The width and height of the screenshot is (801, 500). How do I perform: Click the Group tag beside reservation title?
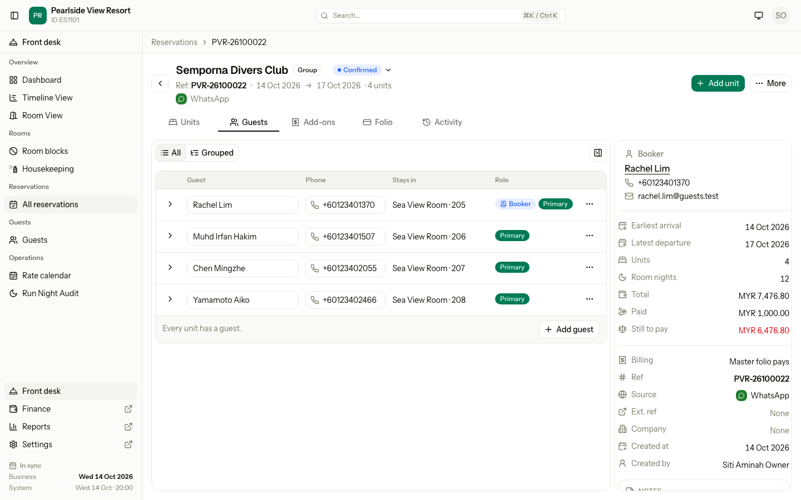(x=307, y=70)
